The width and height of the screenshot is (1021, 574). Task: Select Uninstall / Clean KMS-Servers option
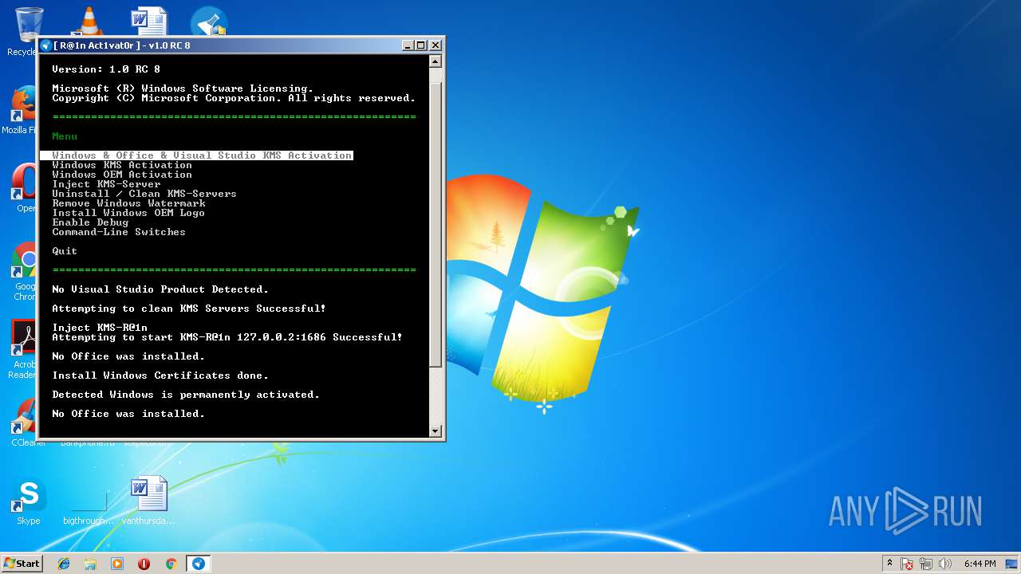[x=144, y=194]
